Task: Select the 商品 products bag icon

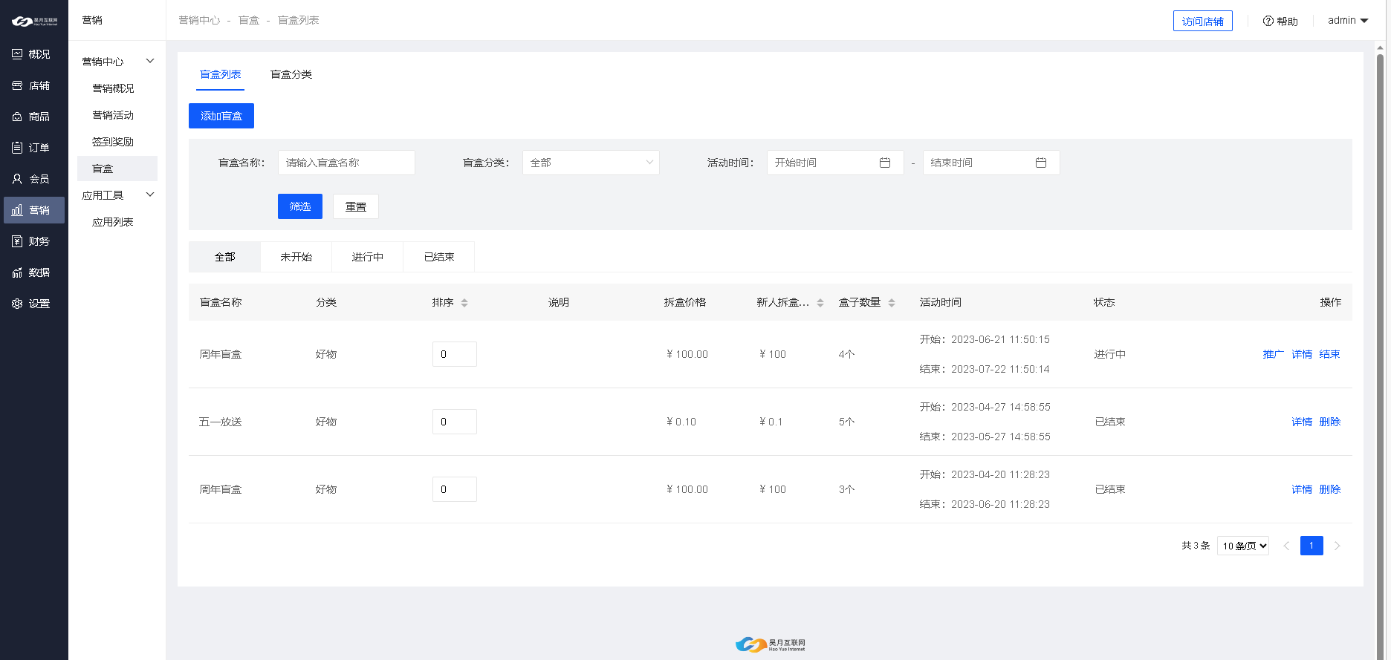Action: pos(17,117)
